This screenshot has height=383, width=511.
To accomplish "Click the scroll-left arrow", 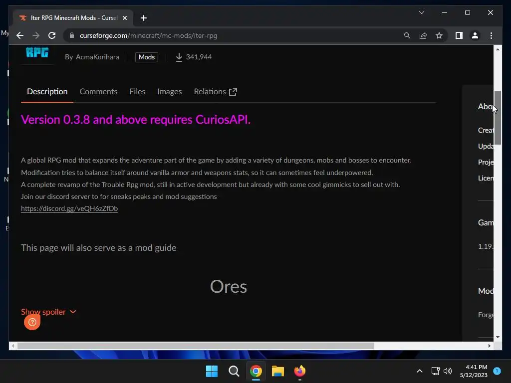I will tap(12, 346).
